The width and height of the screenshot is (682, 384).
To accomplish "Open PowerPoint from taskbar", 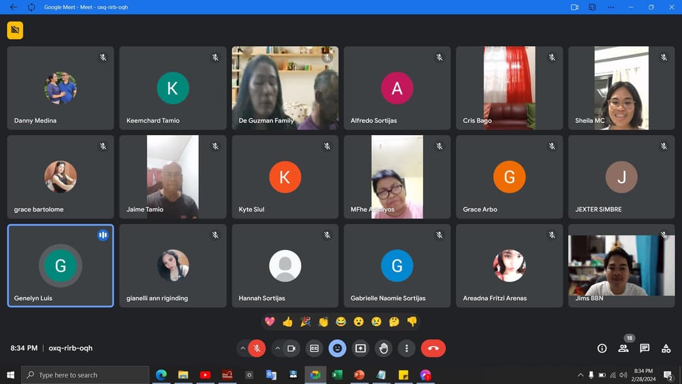I will 359,375.
